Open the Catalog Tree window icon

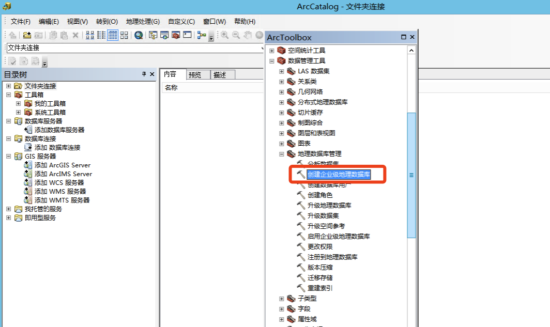point(153,35)
